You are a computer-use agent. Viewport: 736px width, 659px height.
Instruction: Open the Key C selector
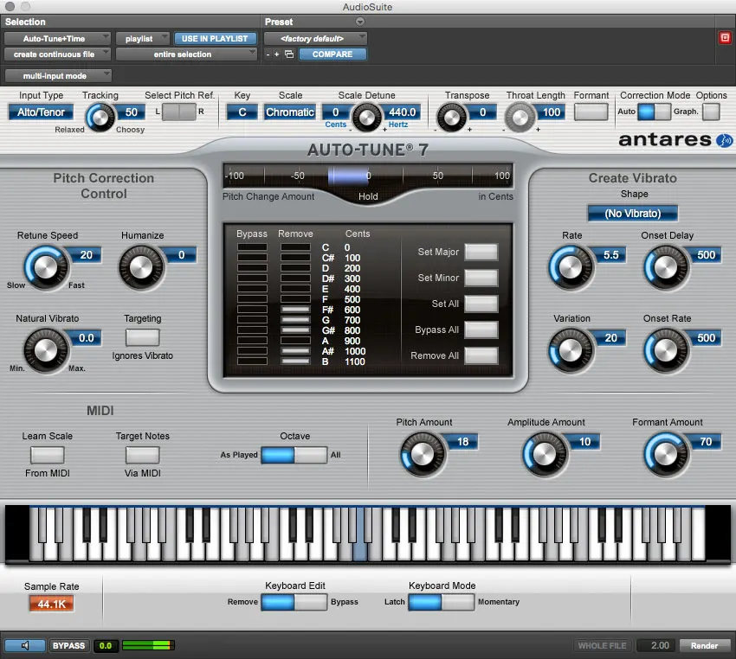pyautogui.click(x=242, y=112)
